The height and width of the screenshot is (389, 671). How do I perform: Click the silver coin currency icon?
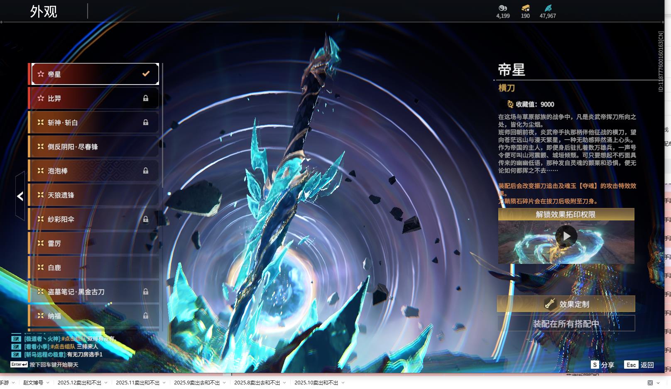coord(503,8)
